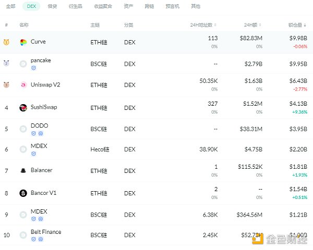Screen dimensions: 313x250
Task: Click the shield badge under pancake
Action: pos(33,68)
